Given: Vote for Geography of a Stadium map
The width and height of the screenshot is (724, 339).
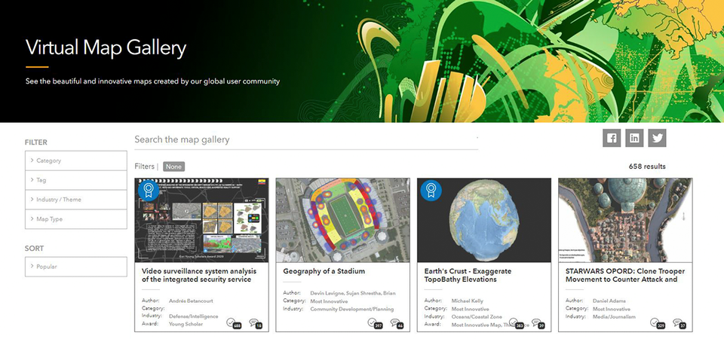Looking at the screenshot, I should pos(372,322).
